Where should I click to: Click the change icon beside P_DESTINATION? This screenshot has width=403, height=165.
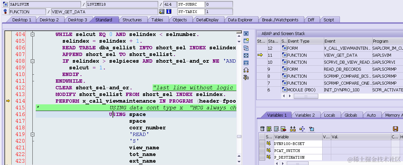(268, 157)
